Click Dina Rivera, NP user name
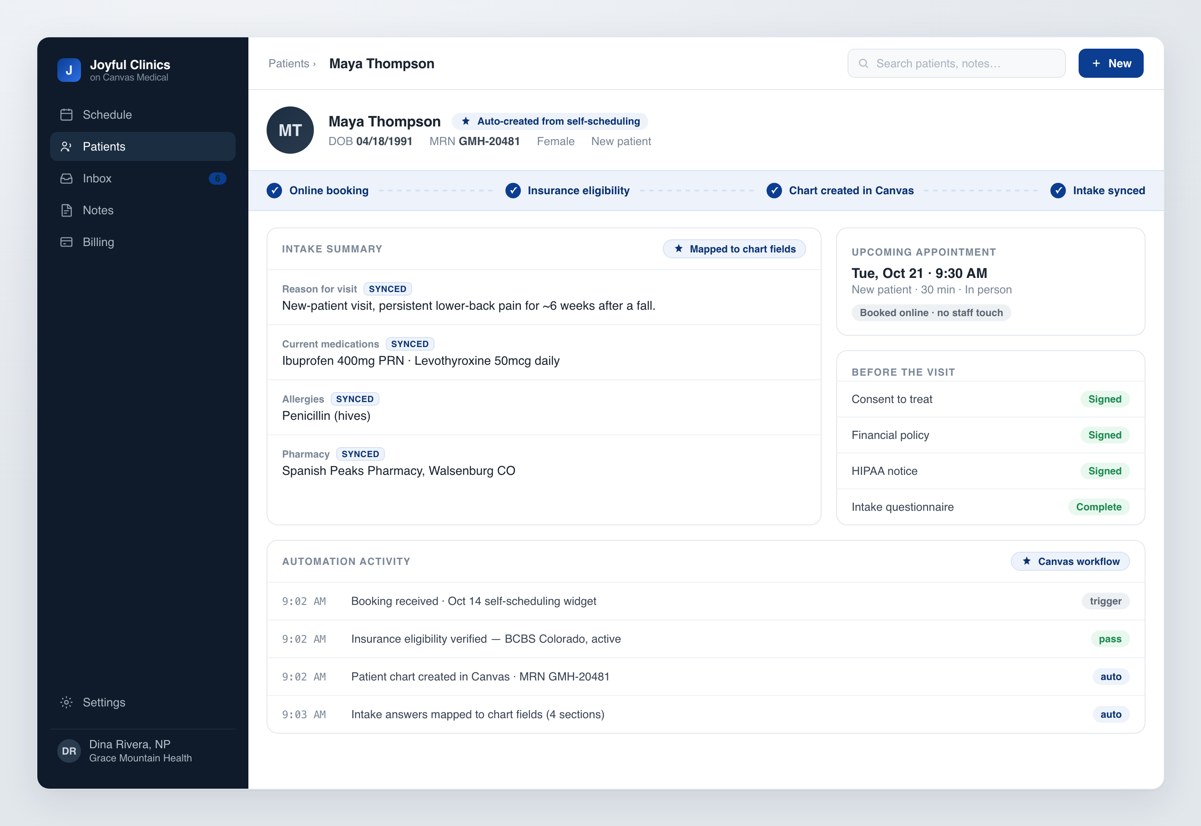 click(129, 744)
